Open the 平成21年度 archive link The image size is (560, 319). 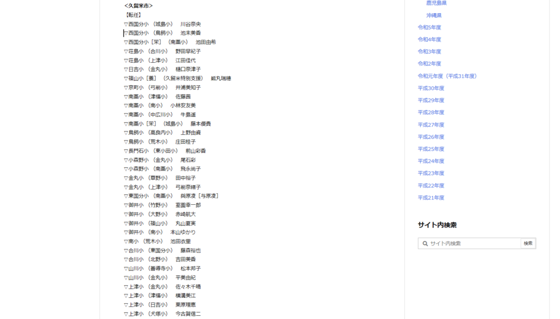431,198
